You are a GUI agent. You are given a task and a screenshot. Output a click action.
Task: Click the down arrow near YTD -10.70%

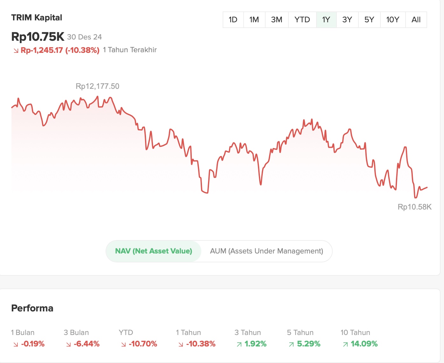click(123, 344)
